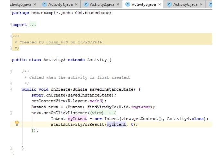223x158 pixels.
Task: Switch to the Activity2.java tab
Action: tap(102, 4)
